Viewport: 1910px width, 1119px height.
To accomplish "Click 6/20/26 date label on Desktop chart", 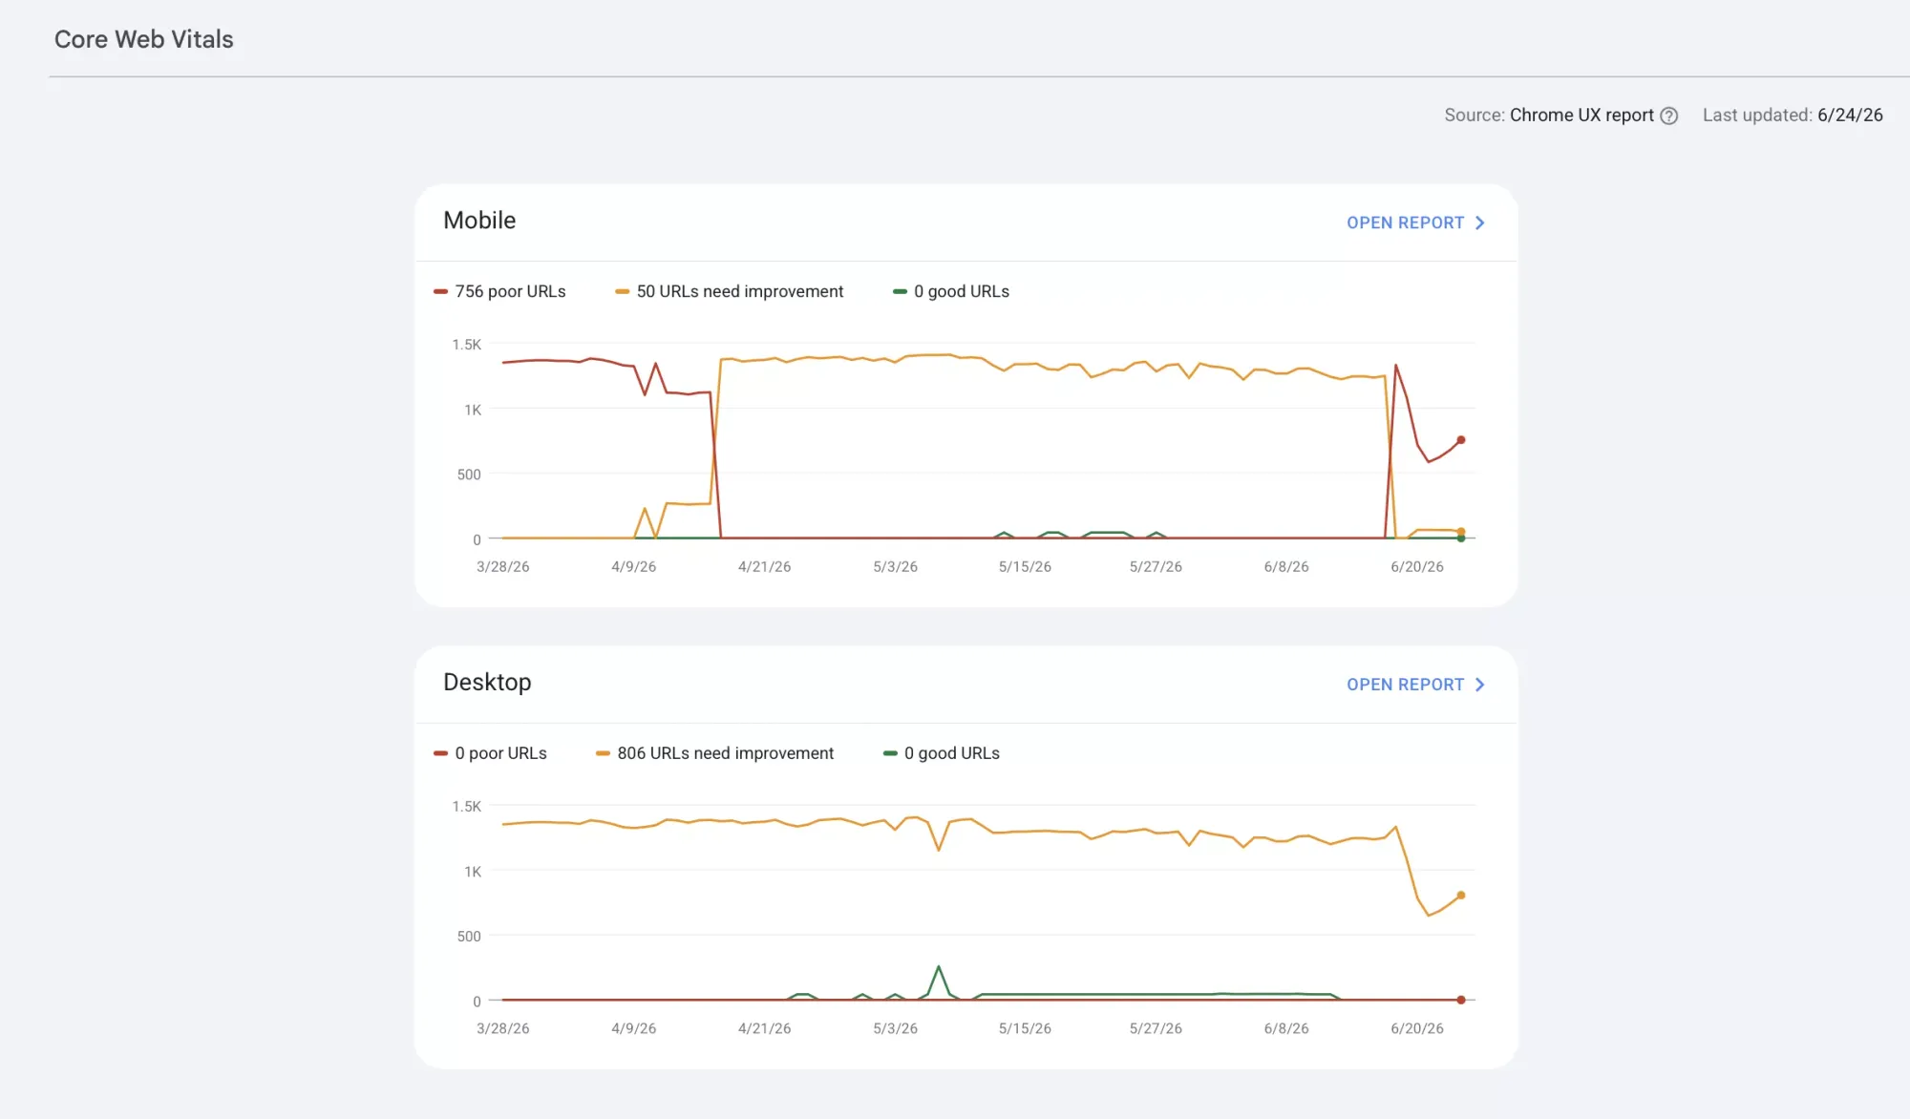I will [1417, 1029].
